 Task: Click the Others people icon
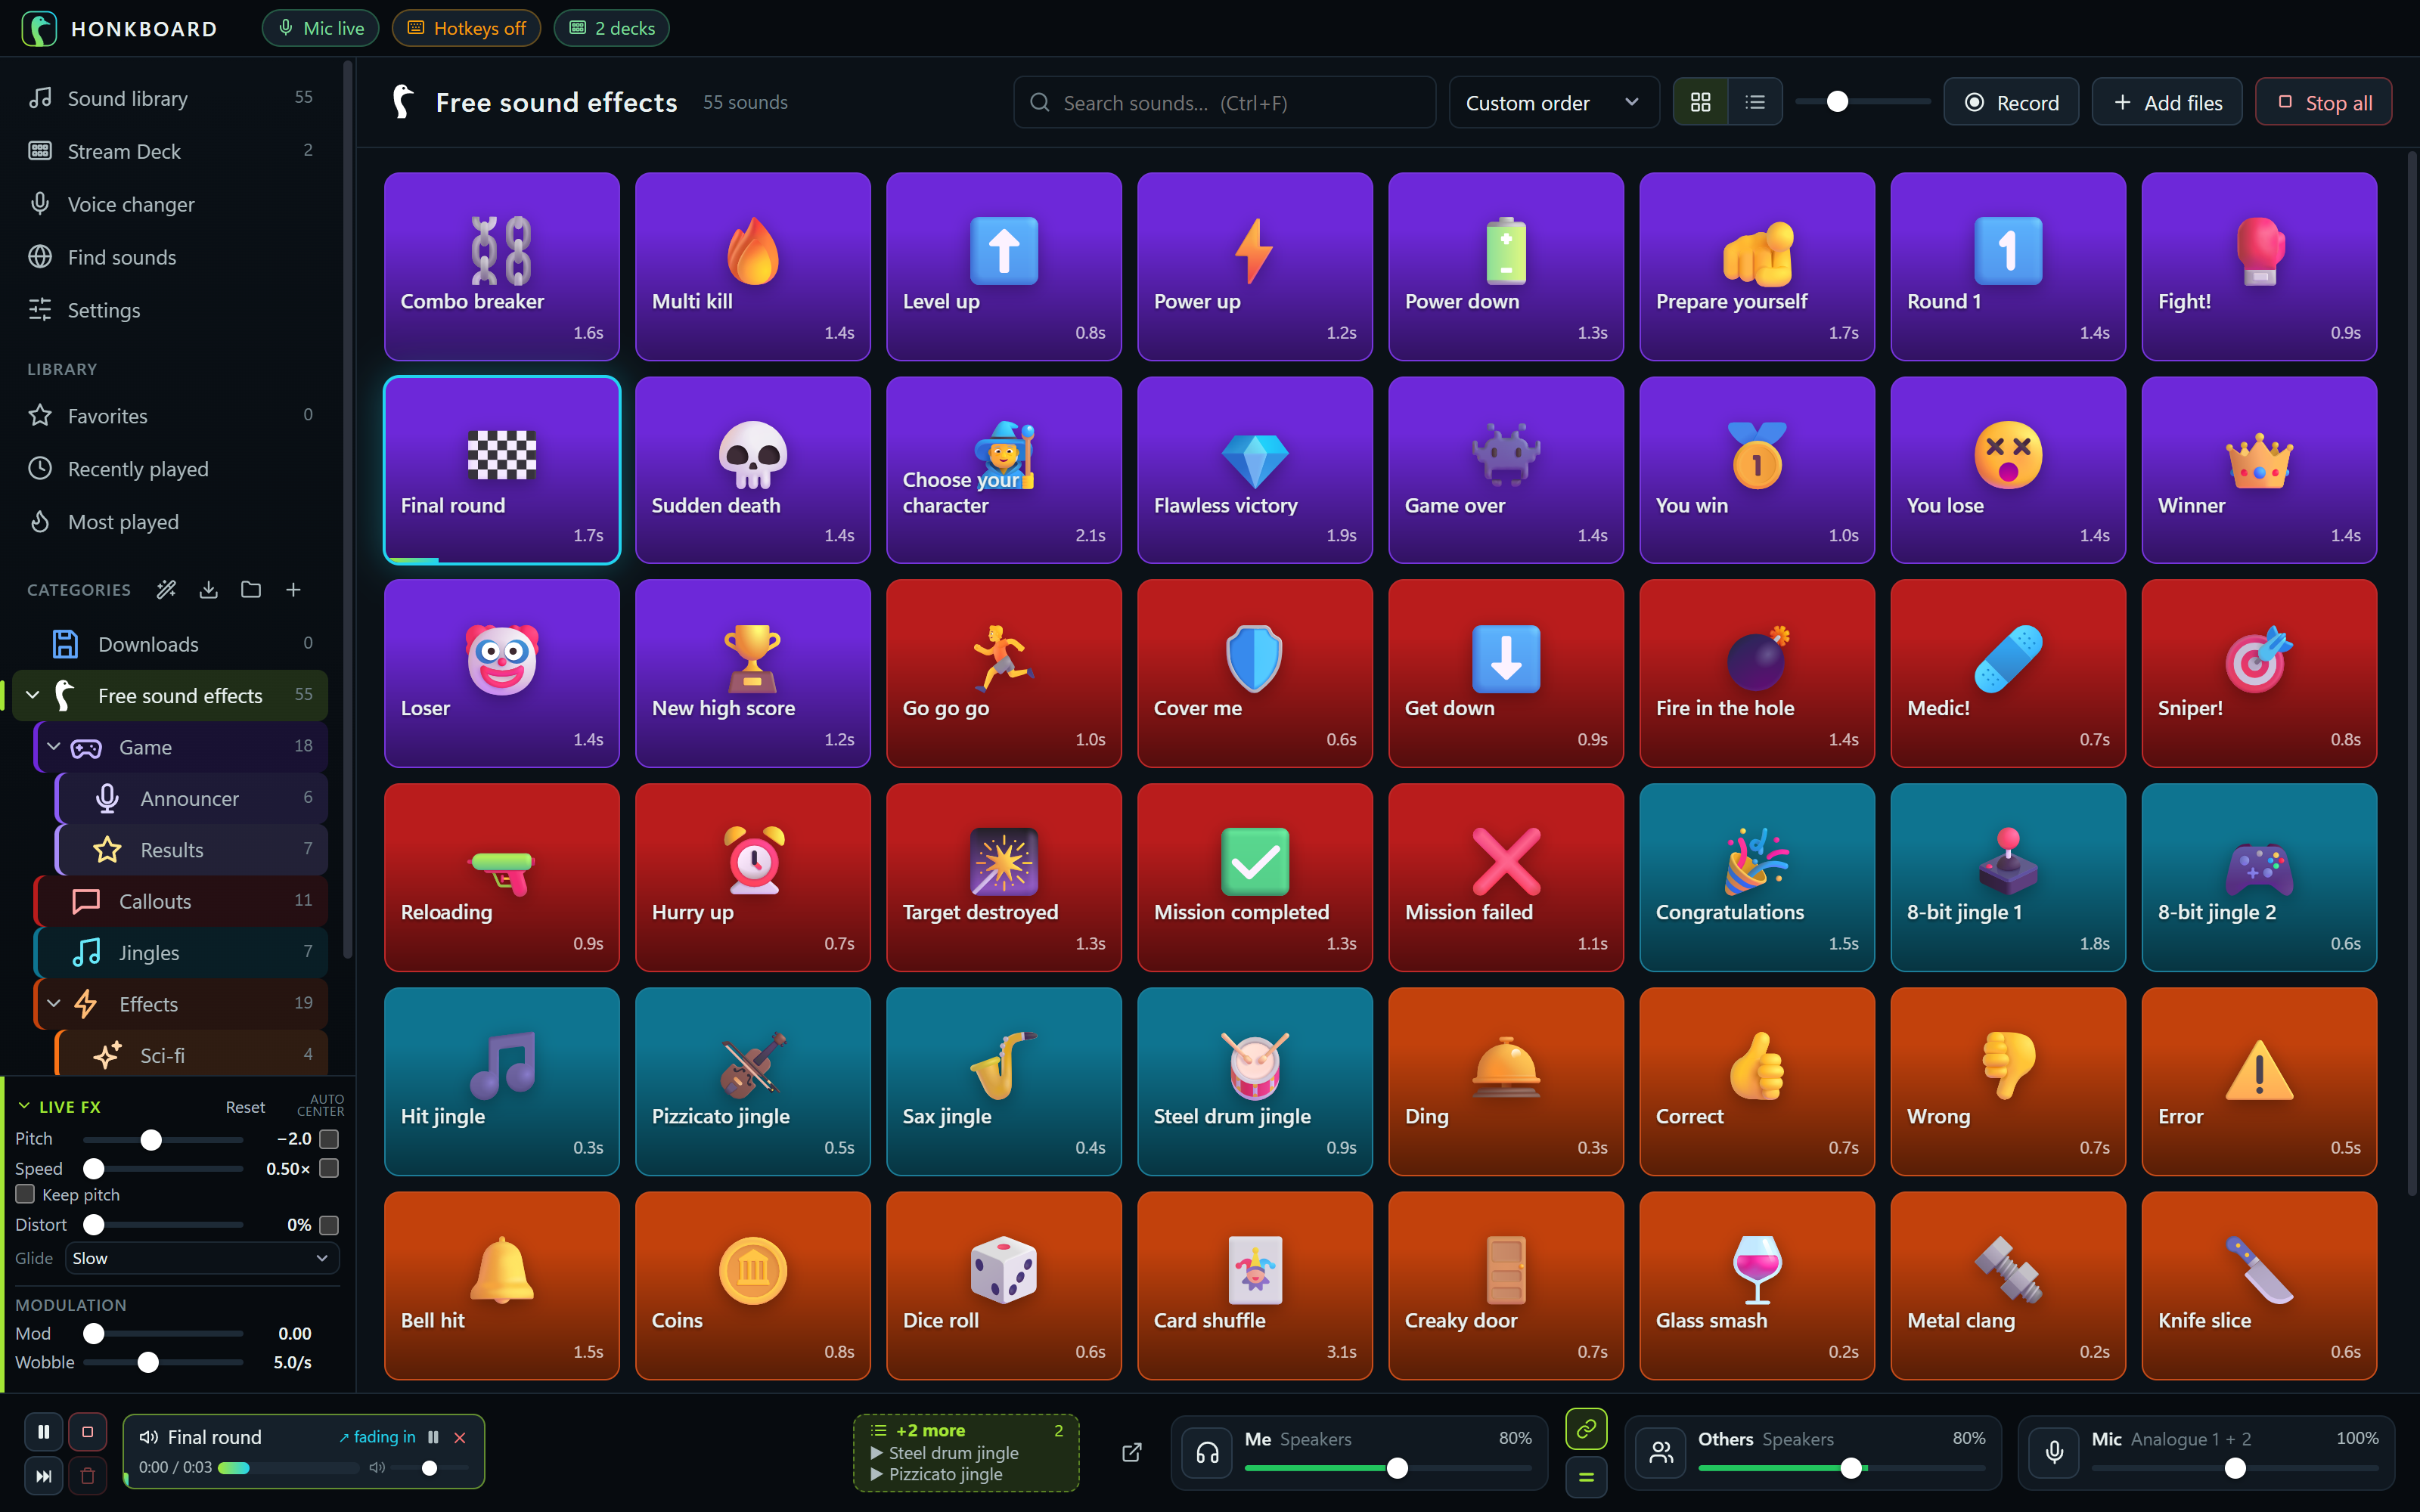pos(1661,1452)
